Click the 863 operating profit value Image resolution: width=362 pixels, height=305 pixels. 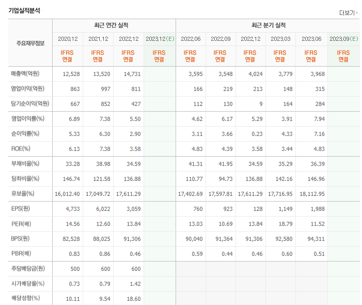tap(75, 89)
